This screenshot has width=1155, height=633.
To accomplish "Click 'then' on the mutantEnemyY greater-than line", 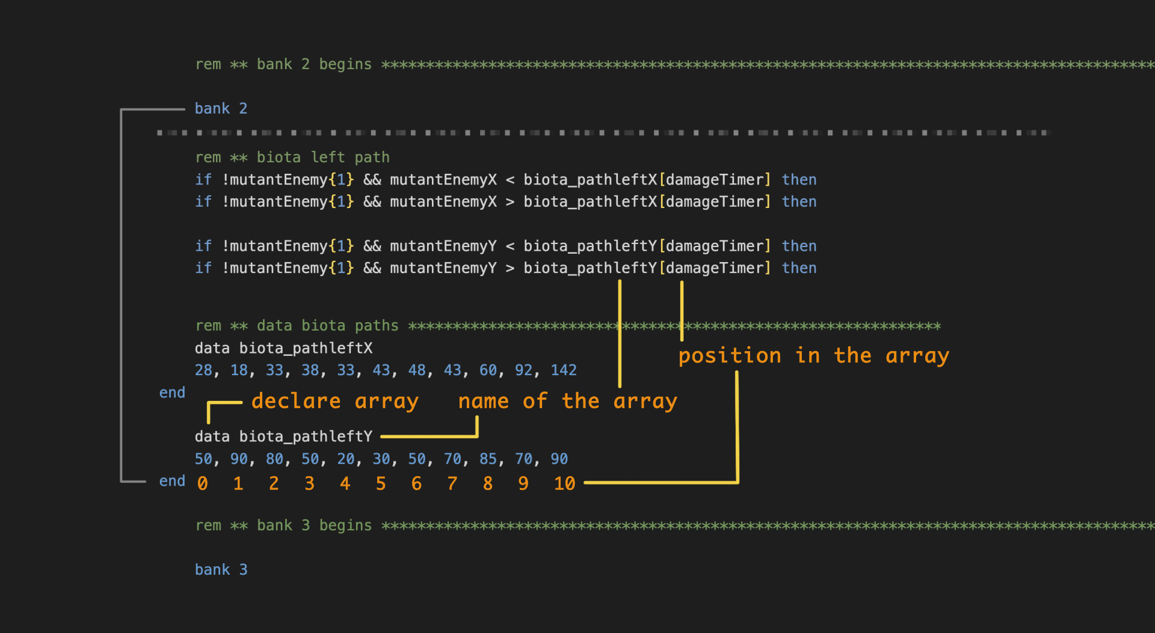I will 799,268.
